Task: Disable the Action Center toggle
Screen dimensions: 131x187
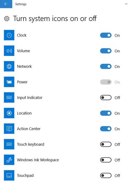Action: (106, 129)
